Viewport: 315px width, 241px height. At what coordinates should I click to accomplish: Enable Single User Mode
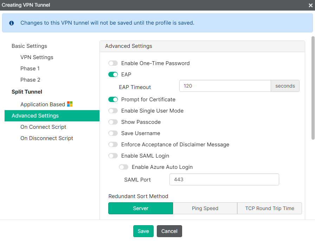(113, 110)
